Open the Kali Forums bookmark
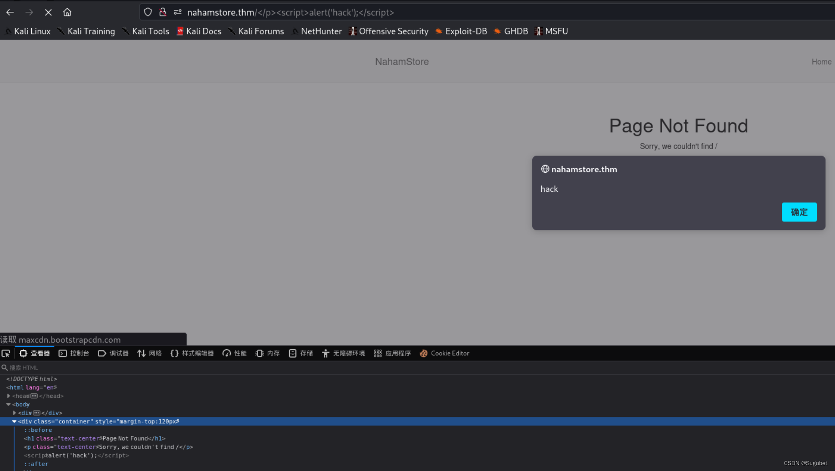The width and height of the screenshot is (835, 471). tap(256, 31)
